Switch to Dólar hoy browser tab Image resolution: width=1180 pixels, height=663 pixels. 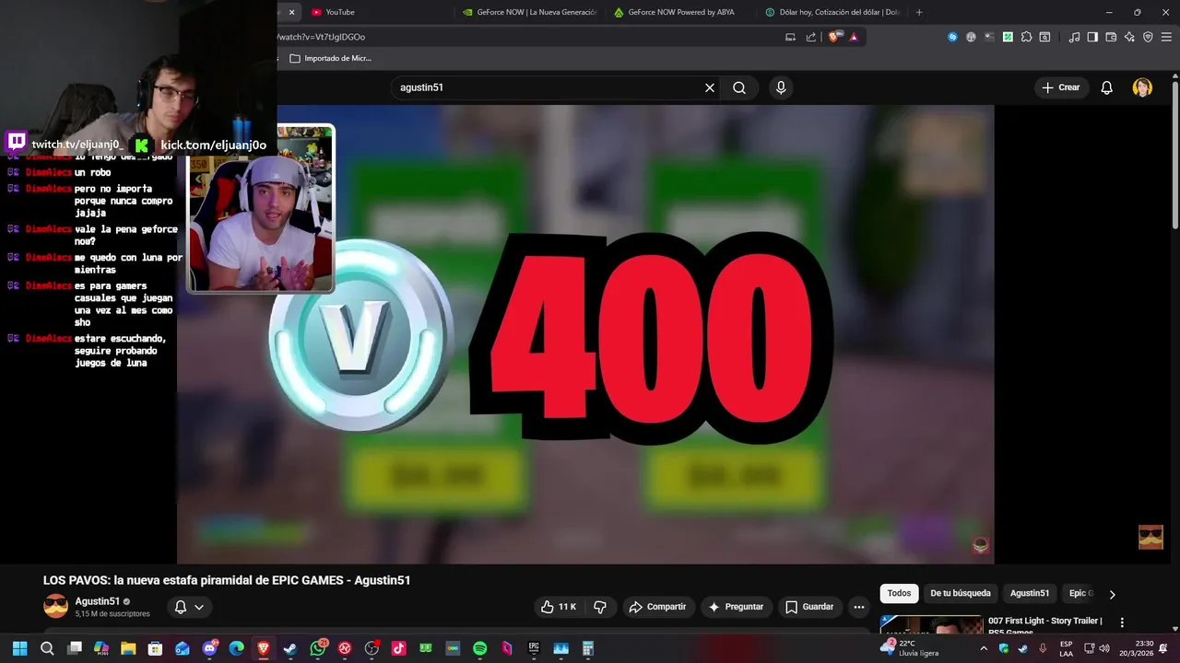pyautogui.click(x=832, y=12)
